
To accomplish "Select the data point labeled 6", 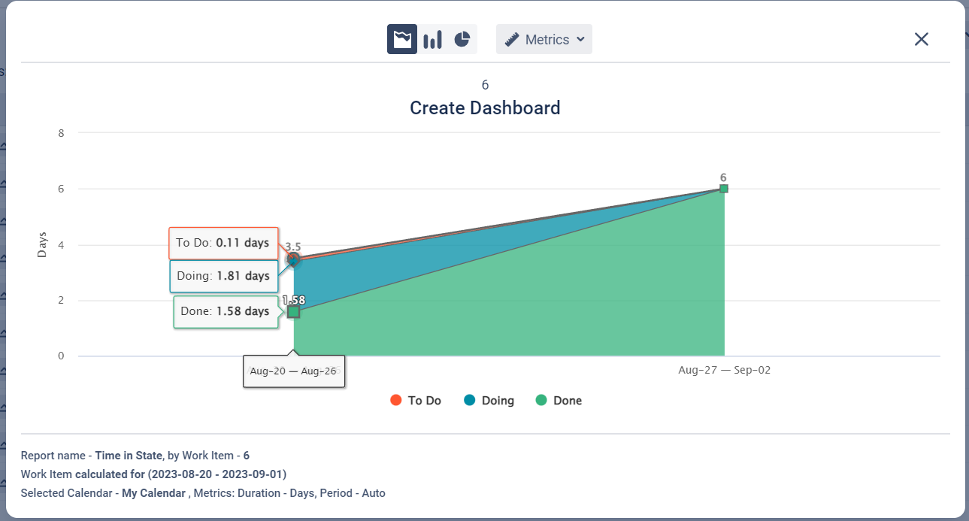I will [723, 189].
